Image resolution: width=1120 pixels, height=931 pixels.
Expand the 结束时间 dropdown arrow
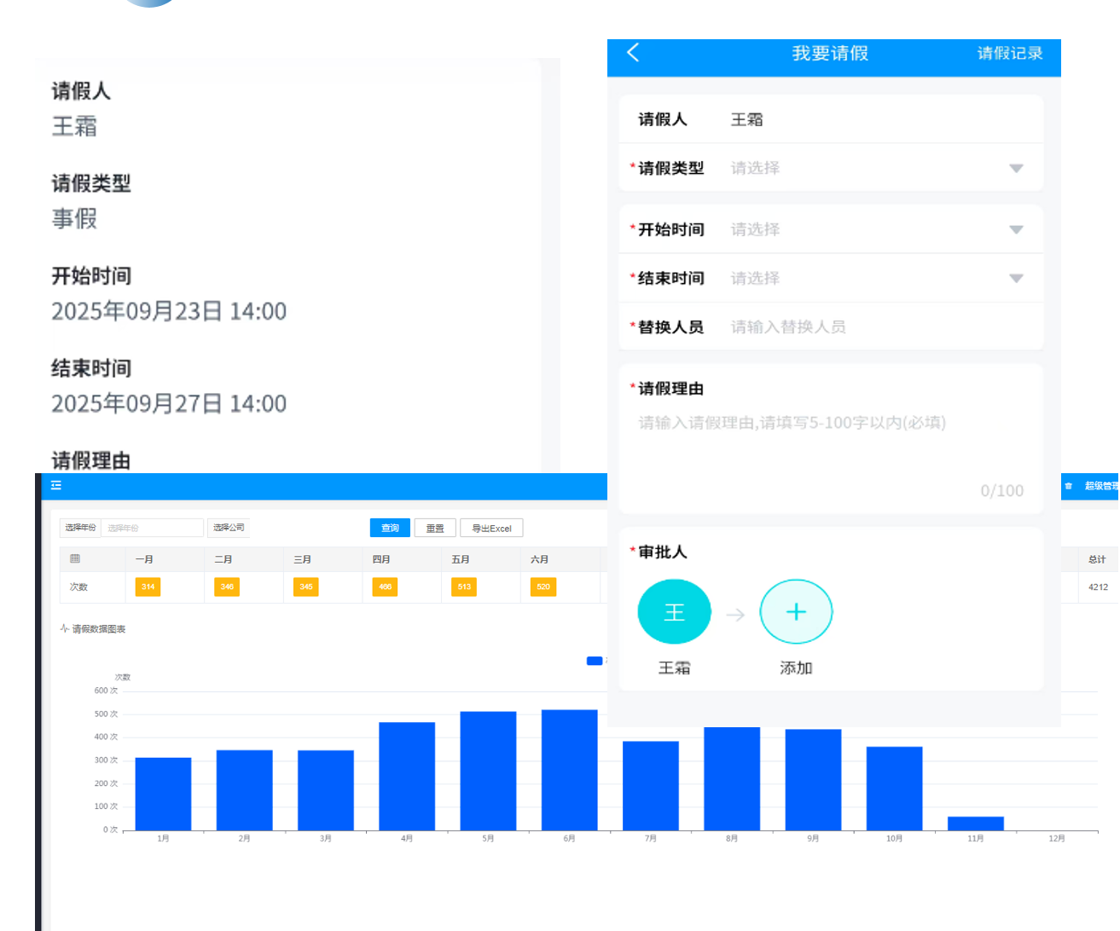(1016, 279)
